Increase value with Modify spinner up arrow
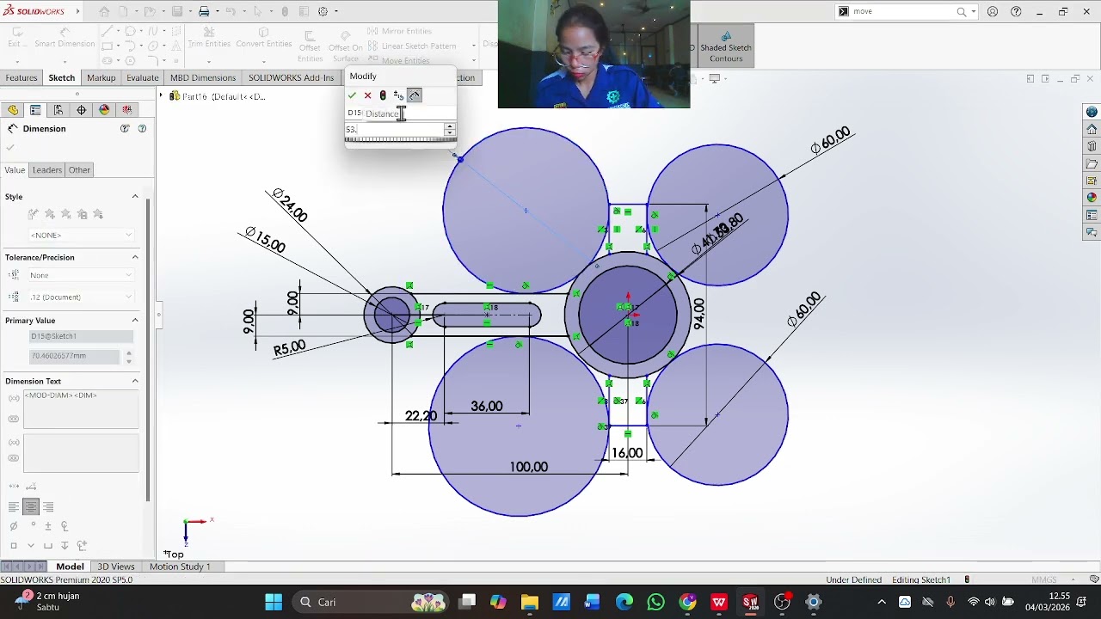This screenshot has height=619, width=1101. point(450,126)
